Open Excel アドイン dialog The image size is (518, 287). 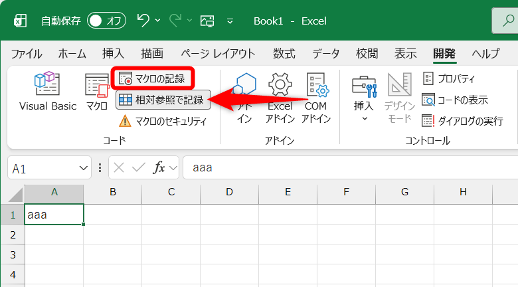coord(280,98)
